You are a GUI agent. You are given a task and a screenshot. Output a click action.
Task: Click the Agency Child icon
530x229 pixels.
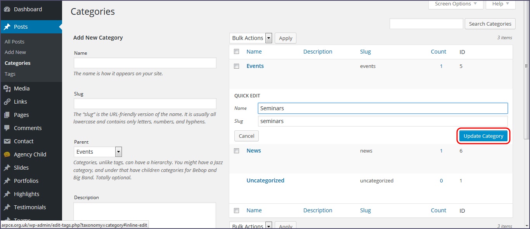7,154
